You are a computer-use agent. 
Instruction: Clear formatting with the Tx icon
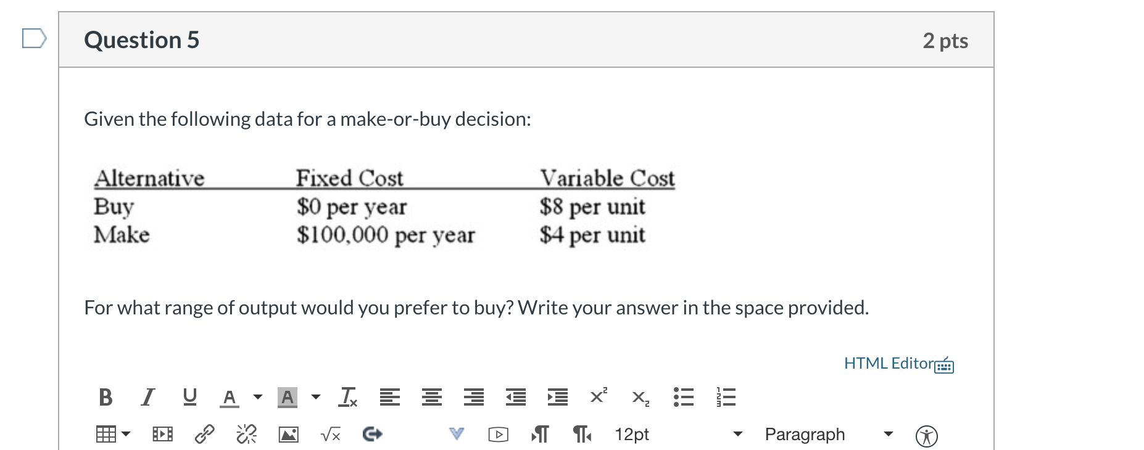click(x=347, y=398)
